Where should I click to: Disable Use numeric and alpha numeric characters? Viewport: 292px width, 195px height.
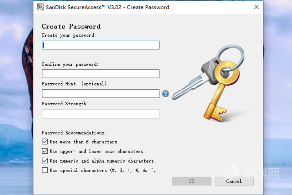[x=45, y=161]
